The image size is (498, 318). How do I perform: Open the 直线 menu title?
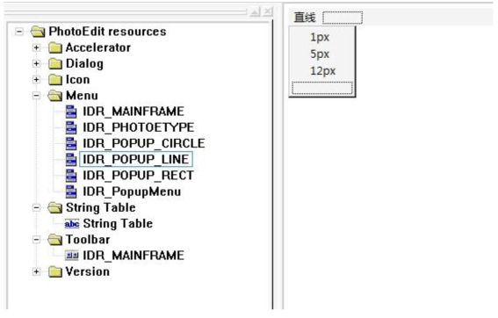pos(305,18)
